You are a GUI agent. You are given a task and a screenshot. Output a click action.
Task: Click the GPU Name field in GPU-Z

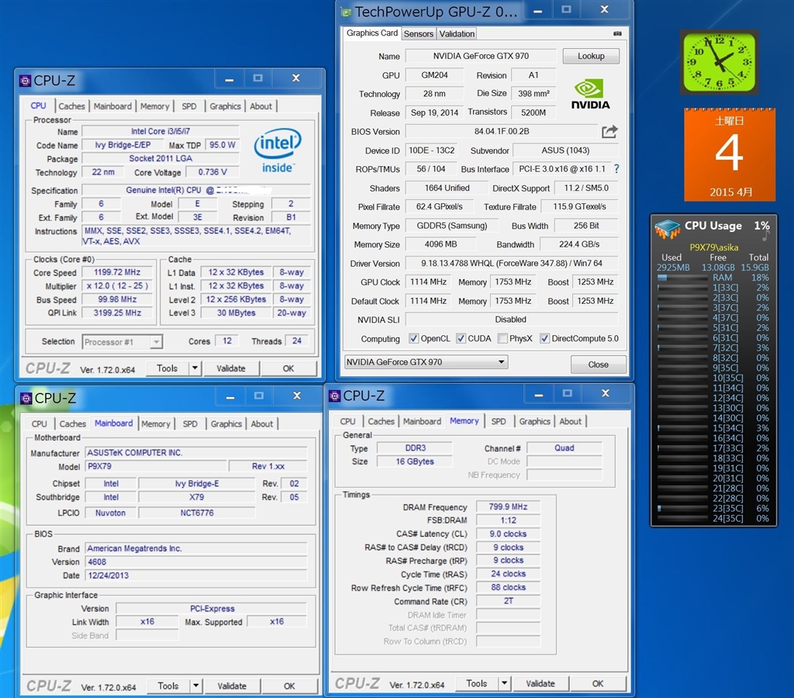[x=481, y=57]
